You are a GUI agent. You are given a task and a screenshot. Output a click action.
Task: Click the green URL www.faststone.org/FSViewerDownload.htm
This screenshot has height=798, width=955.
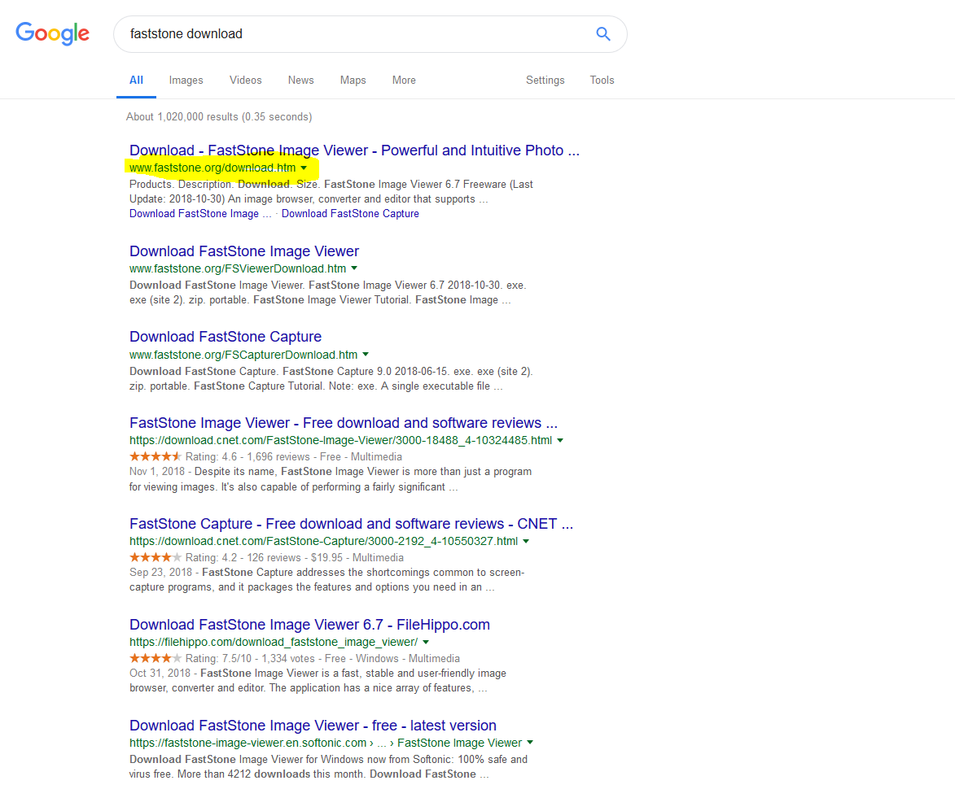point(238,268)
